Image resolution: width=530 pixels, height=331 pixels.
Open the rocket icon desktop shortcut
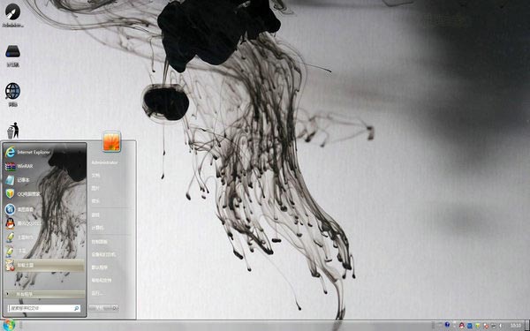tap(13, 15)
